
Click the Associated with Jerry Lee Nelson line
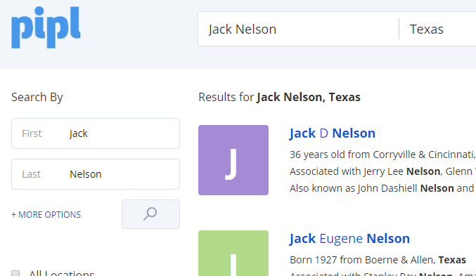pos(382,171)
